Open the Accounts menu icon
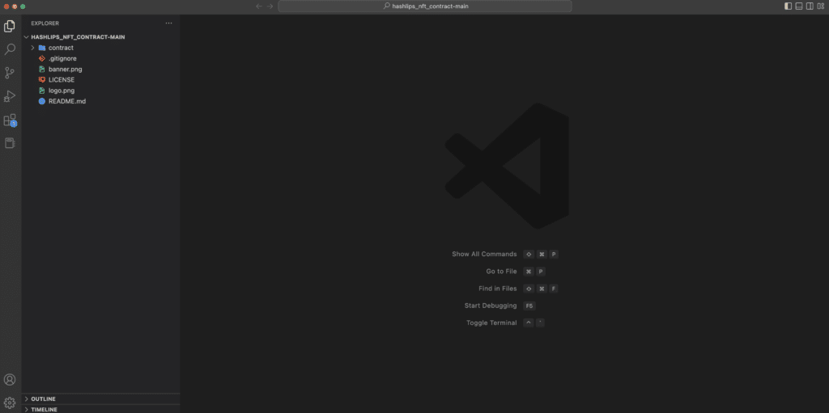Image resolution: width=829 pixels, height=413 pixels. tap(10, 380)
